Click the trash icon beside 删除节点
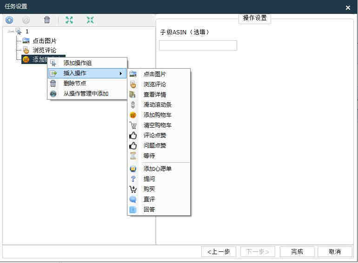The image size is (358, 263). (x=53, y=83)
